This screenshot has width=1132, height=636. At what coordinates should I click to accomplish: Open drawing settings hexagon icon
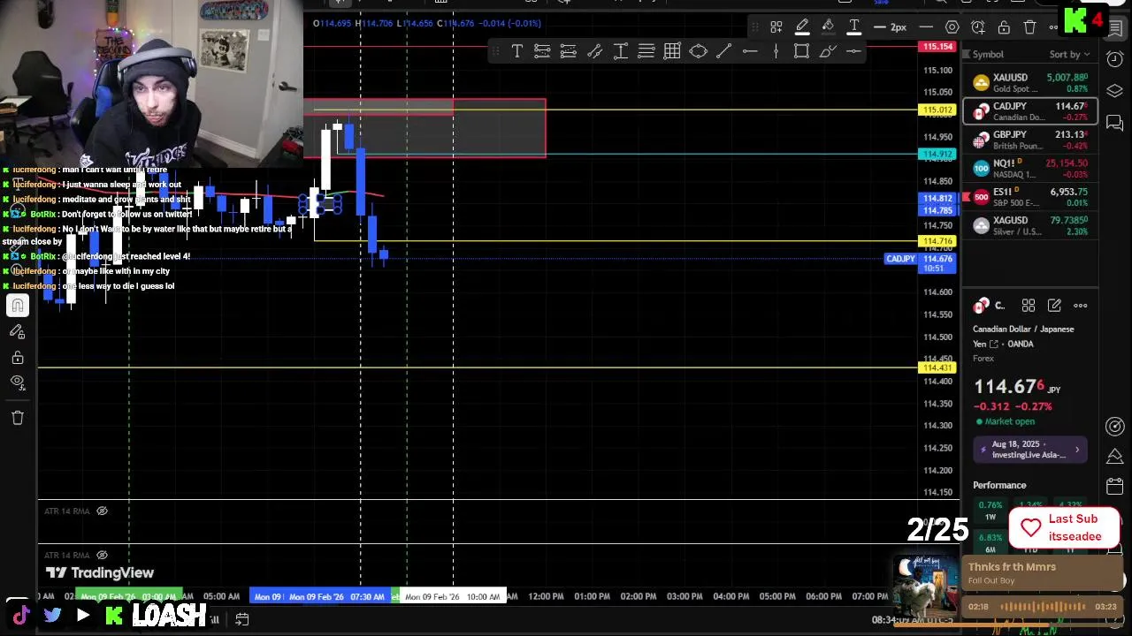tap(952, 27)
